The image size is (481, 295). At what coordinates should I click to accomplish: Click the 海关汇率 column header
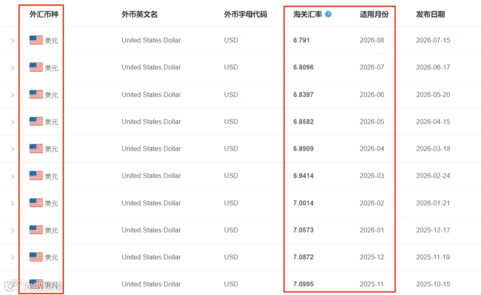click(x=308, y=14)
